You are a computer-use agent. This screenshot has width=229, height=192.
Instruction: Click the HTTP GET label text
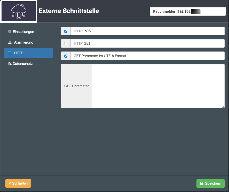tap(82, 44)
